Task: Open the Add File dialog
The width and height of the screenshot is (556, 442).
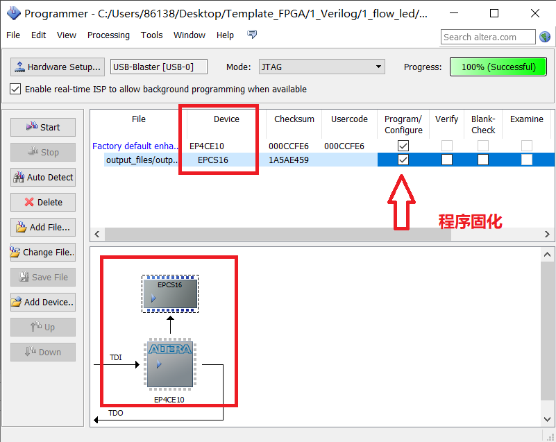Action: (43, 227)
